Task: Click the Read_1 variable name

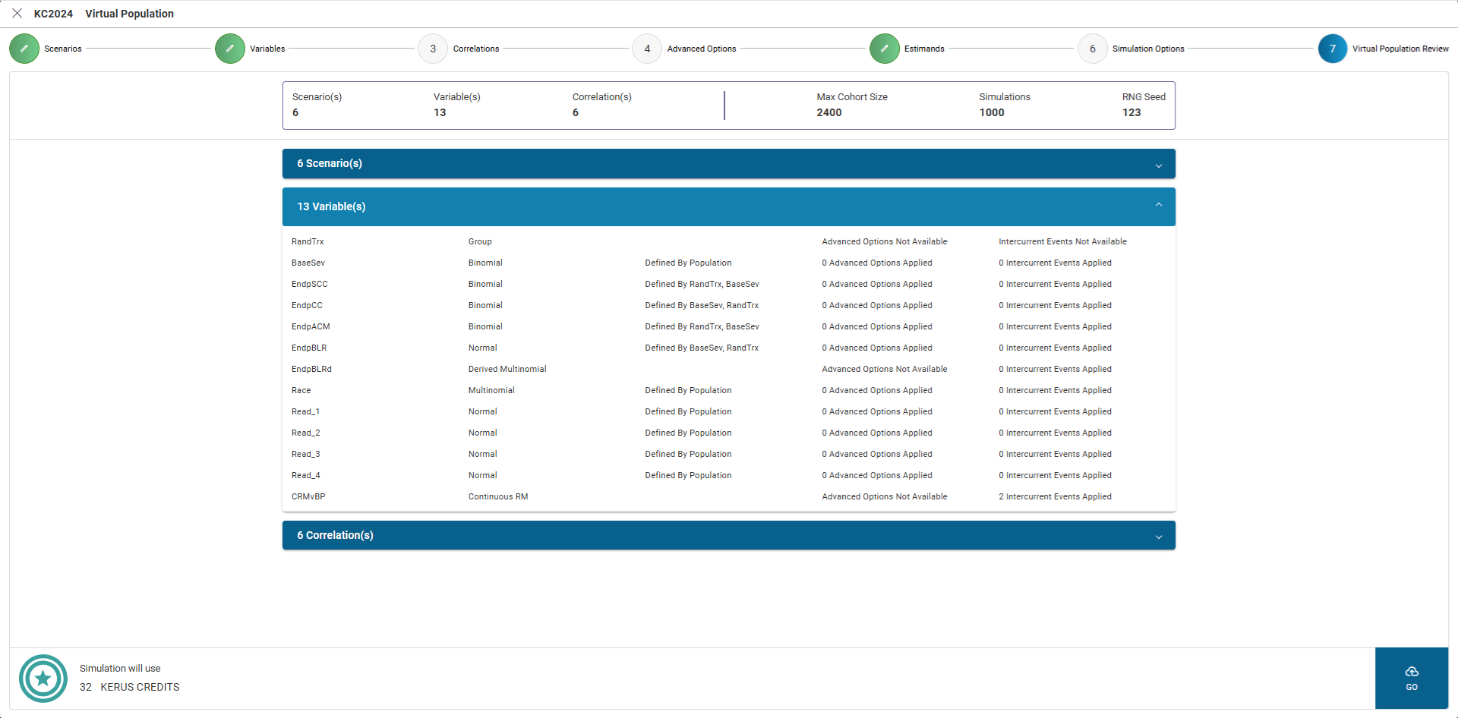Action: tap(305, 411)
